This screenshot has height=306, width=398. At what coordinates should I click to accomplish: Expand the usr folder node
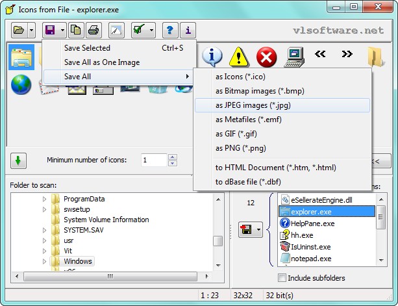44,240
